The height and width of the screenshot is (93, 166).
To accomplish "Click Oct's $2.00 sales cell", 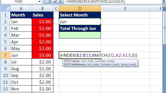I will pyautogui.click(x=43, y=82).
